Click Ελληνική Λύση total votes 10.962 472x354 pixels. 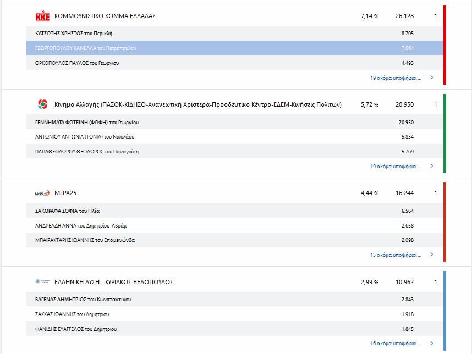pyautogui.click(x=404, y=282)
